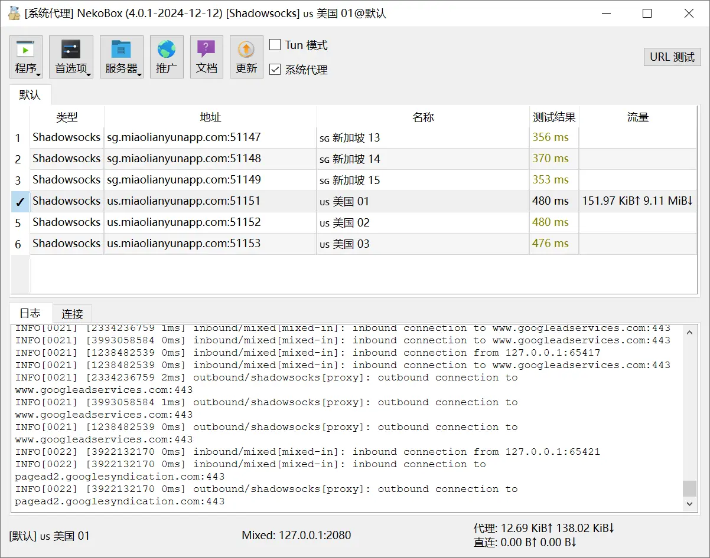The width and height of the screenshot is (710, 558).
Task: Click status bar Mixed: 127.0.0.1:2080
Action: tap(297, 536)
